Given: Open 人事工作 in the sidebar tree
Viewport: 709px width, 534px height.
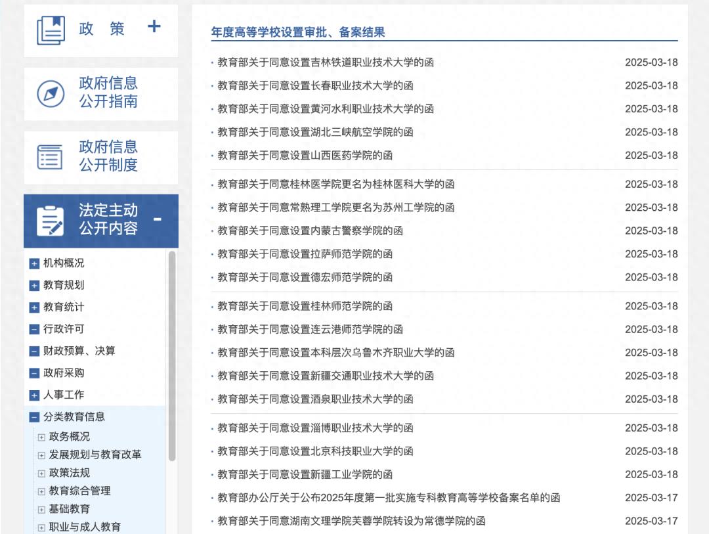Looking at the screenshot, I should (64, 395).
